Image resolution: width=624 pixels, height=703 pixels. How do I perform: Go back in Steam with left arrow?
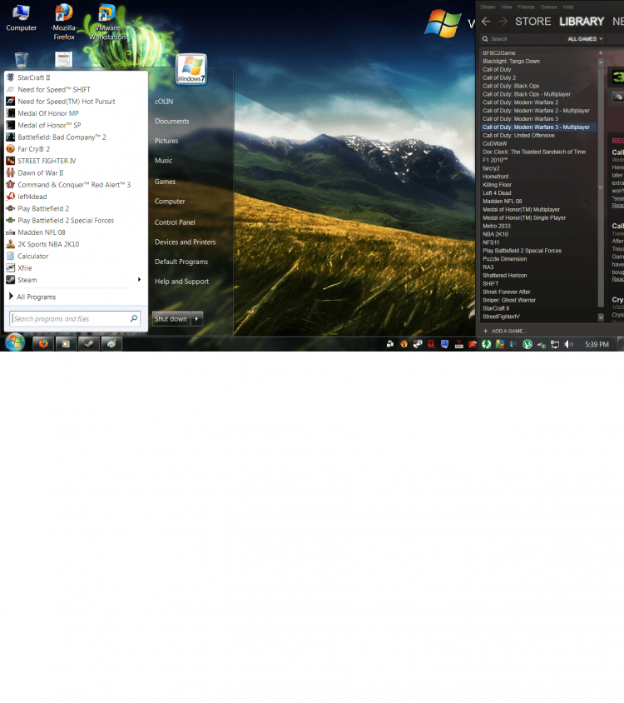tap(486, 22)
